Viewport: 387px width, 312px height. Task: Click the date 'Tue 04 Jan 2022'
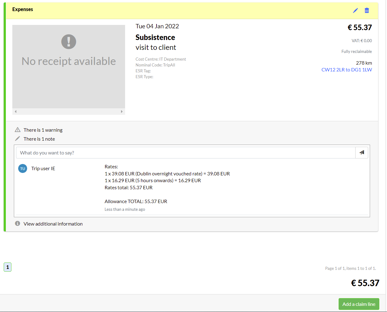click(x=157, y=26)
